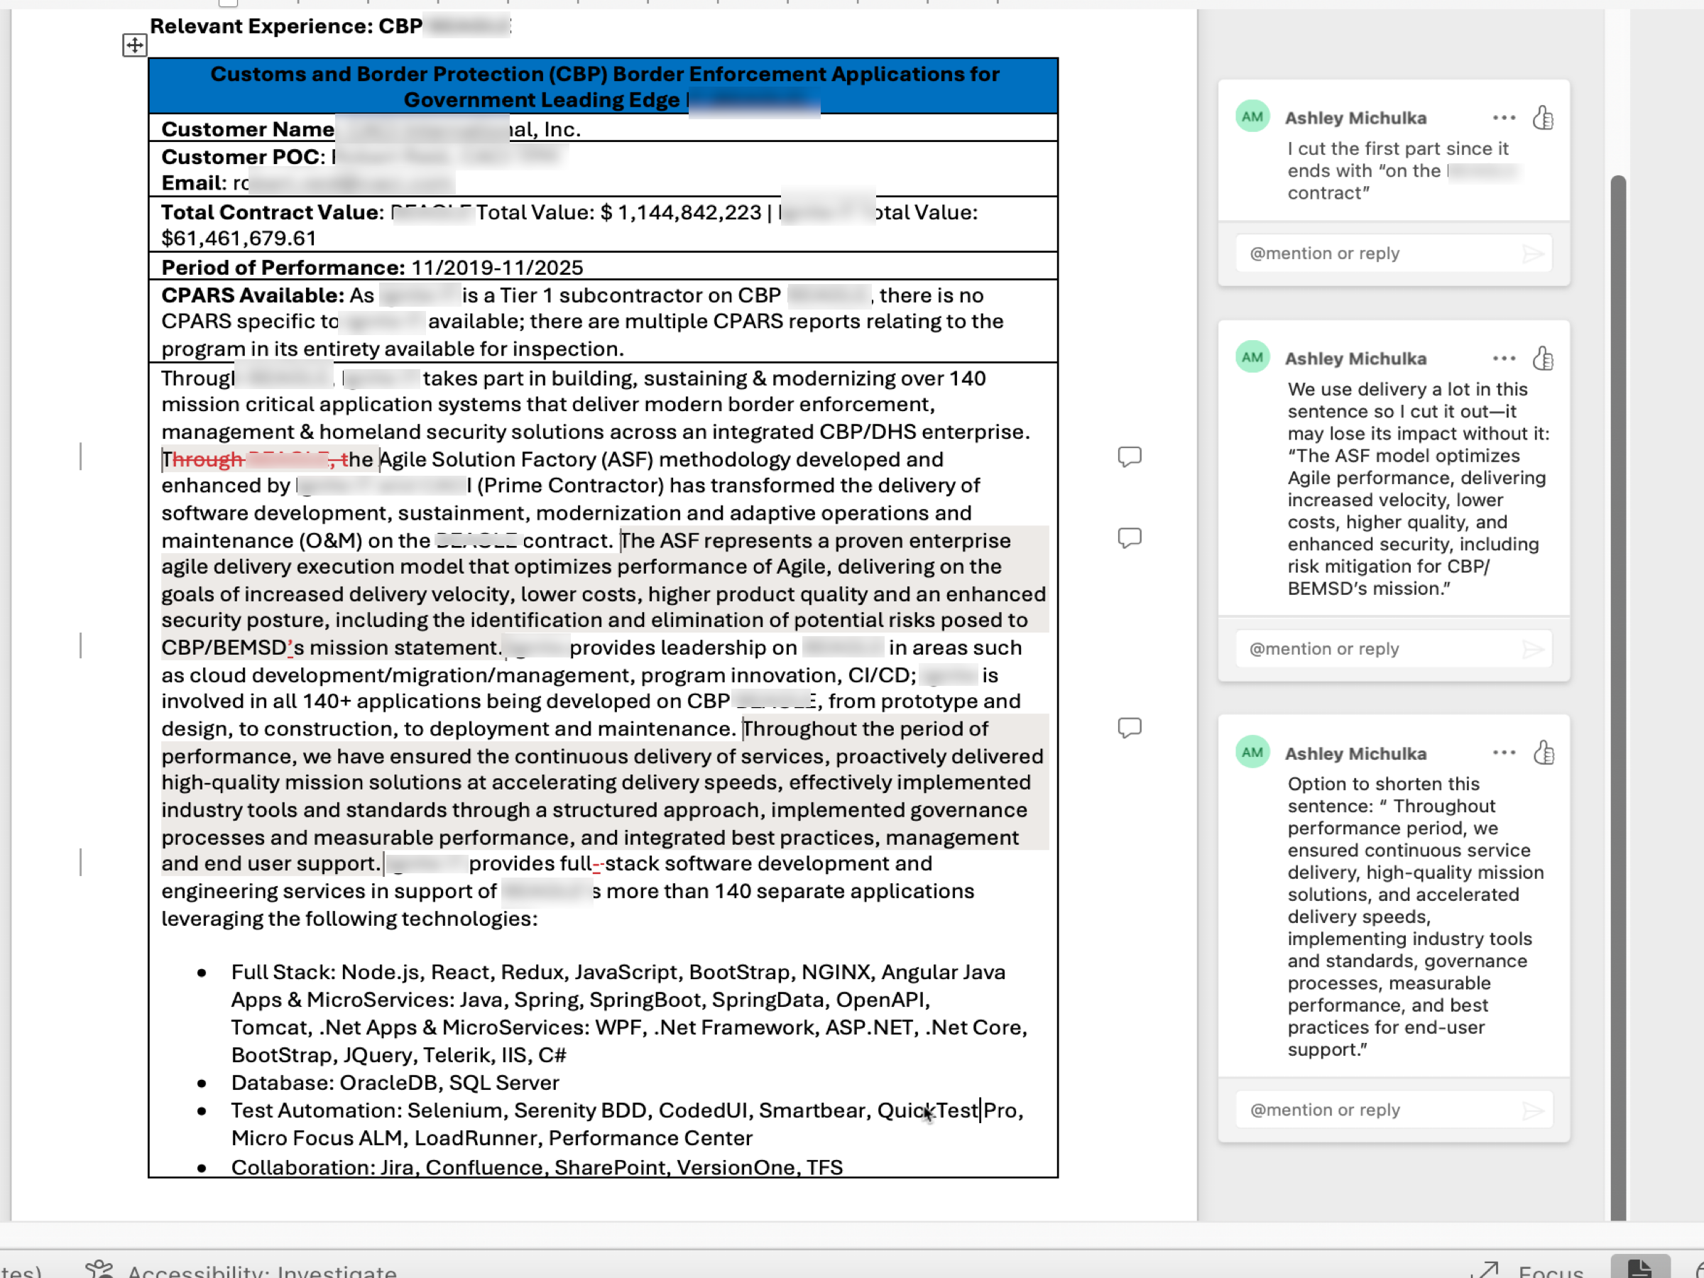Click the table move handle icon
Image resolution: width=1704 pixels, height=1278 pixels.
(x=135, y=45)
